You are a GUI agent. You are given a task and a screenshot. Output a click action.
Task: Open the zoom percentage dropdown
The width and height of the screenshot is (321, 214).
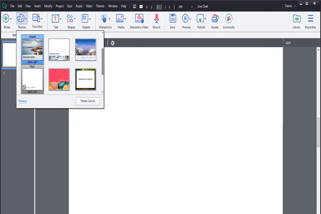[192, 7]
